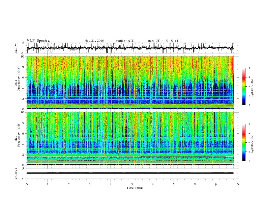Viewport: 267px width, 207px height.
Task: Click the "VLF Spectra" plot title
Action: coord(38,41)
